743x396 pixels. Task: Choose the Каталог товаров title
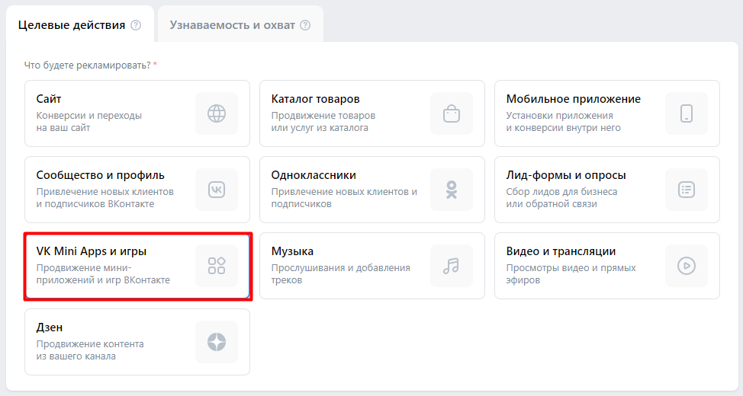(315, 99)
